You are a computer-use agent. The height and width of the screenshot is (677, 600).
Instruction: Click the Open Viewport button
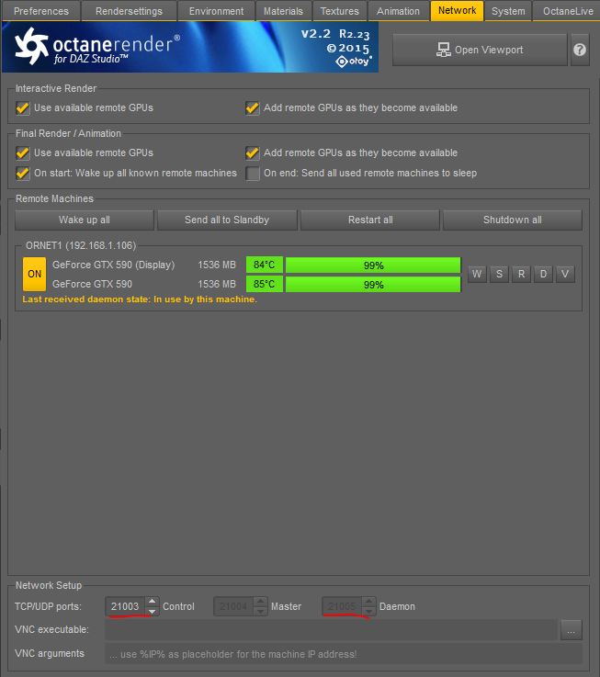(480, 50)
